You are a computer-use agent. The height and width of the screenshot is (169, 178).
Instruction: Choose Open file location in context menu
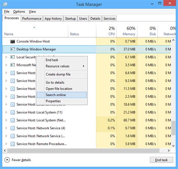[x=62, y=89]
